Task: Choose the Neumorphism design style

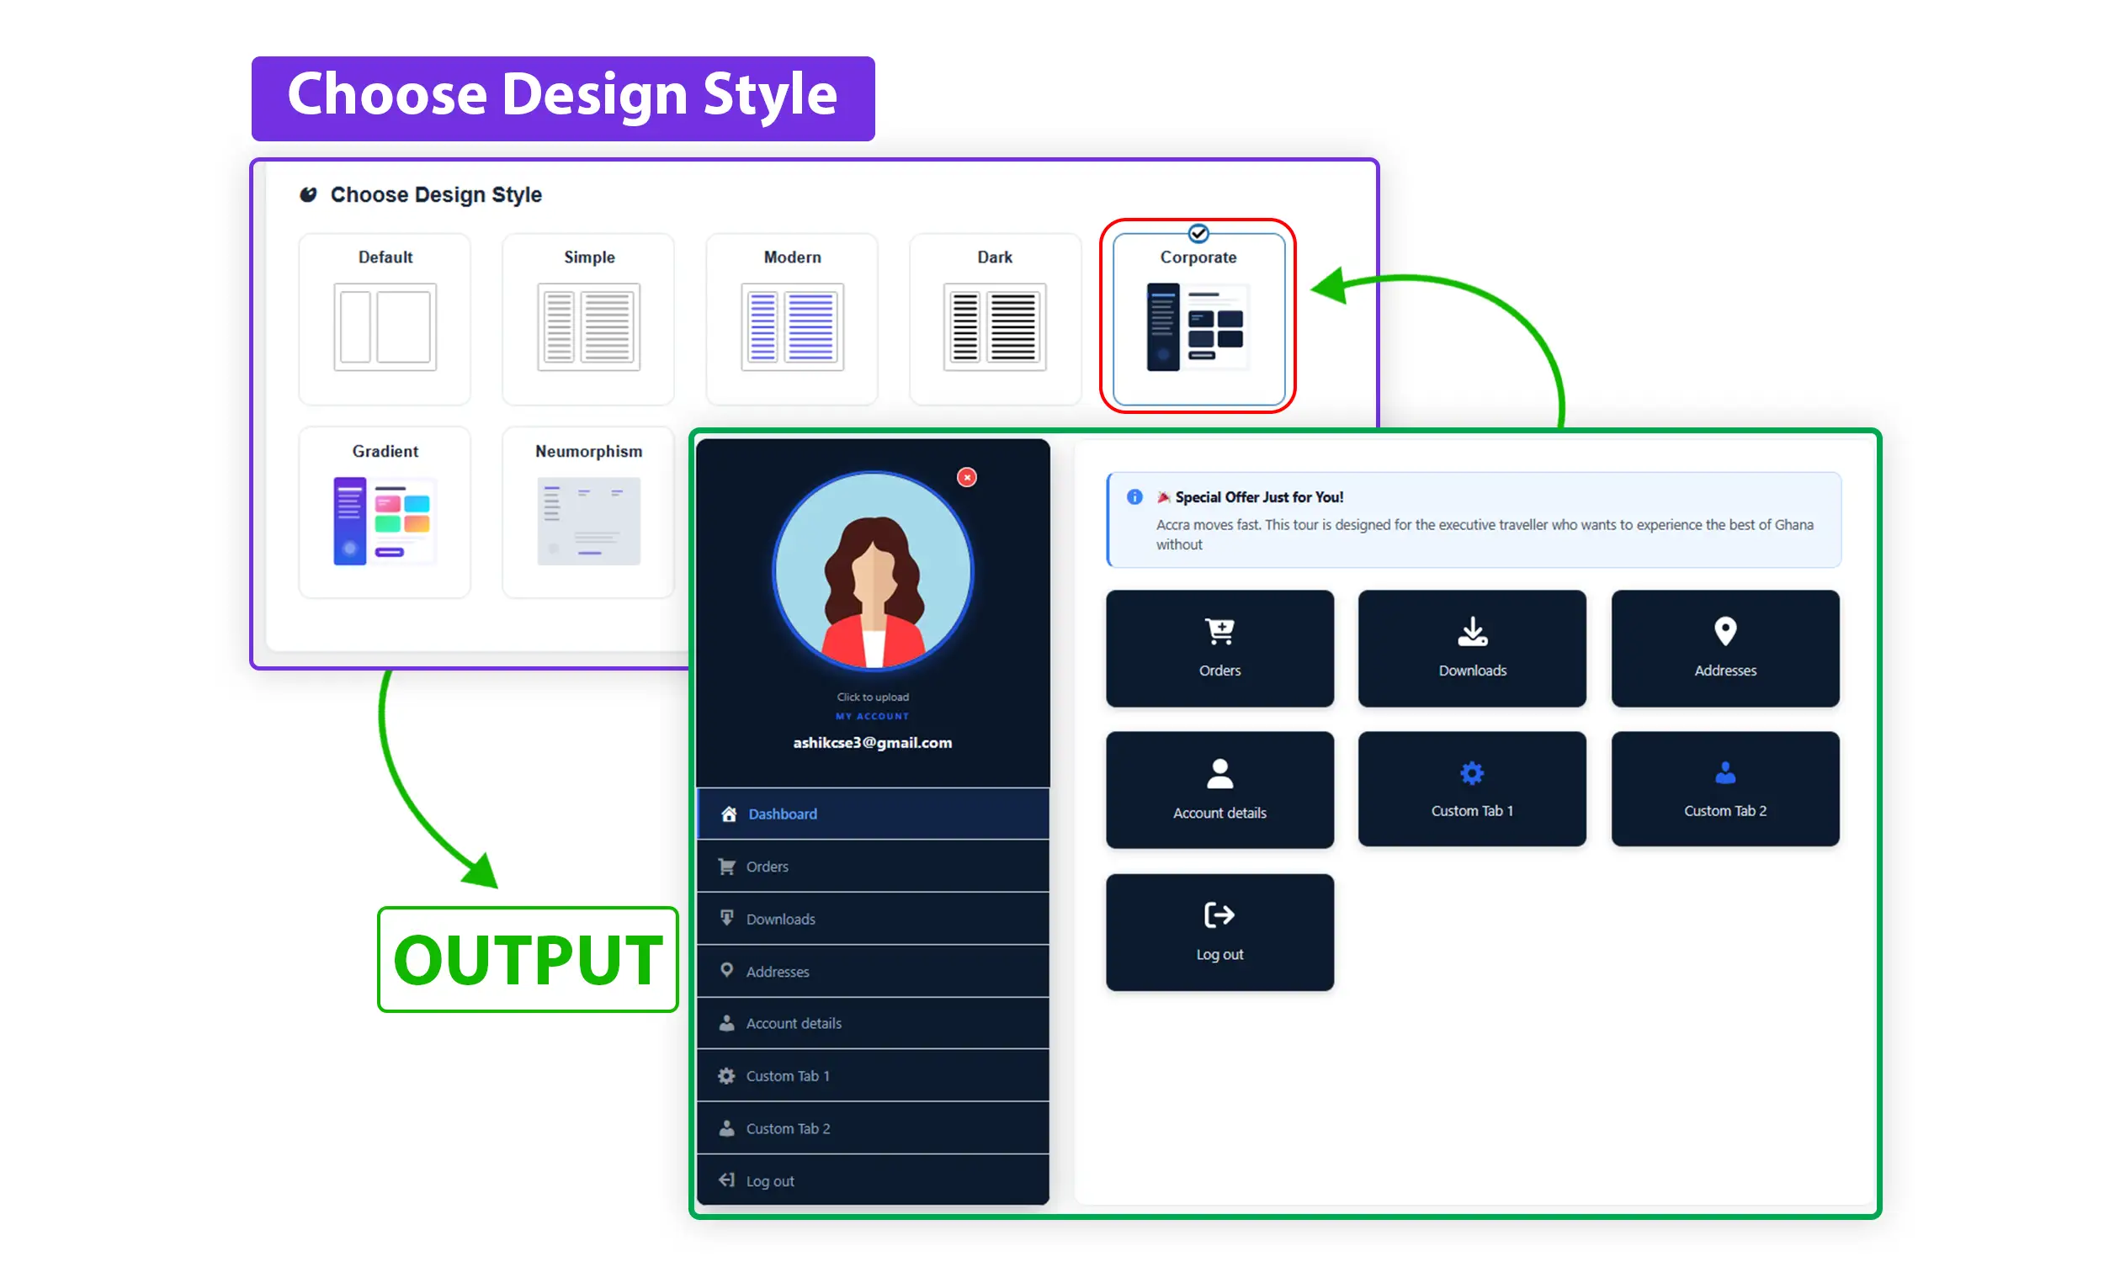Action: click(587, 513)
